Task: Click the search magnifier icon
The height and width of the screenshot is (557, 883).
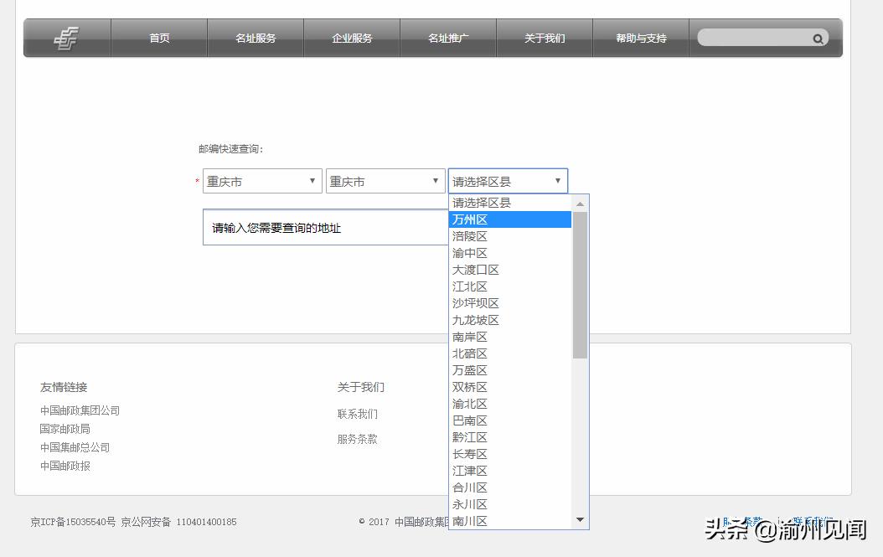Action: (x=817, y=38)
